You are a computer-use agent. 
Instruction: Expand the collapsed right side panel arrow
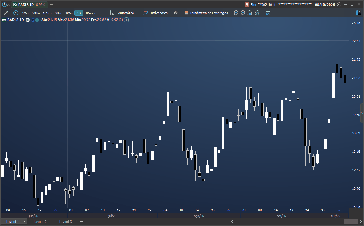click(x=362, y=113)
